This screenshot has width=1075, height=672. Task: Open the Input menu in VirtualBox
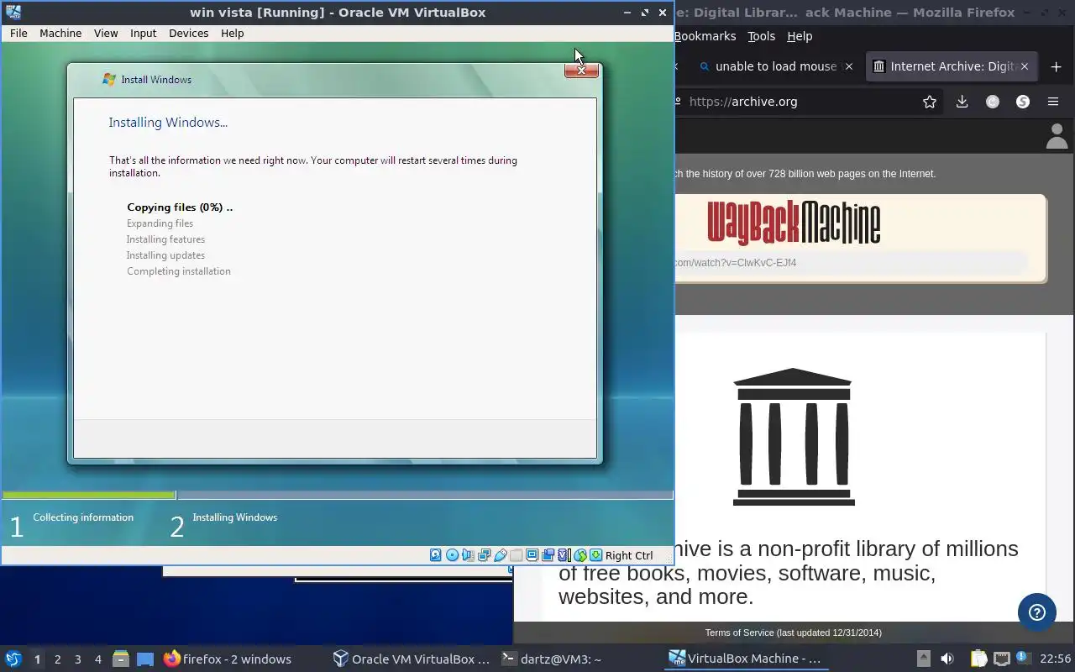click(143, 33)
